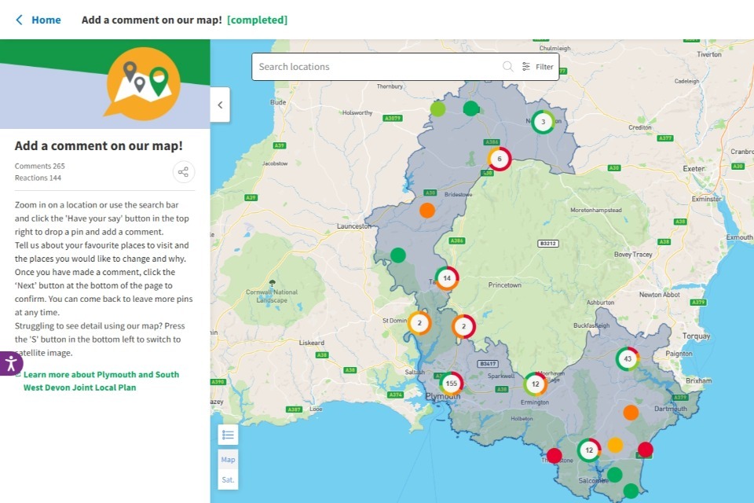Screen dimensions: 754x503
Task: Switch to Map view
Action: pos(228,460)
